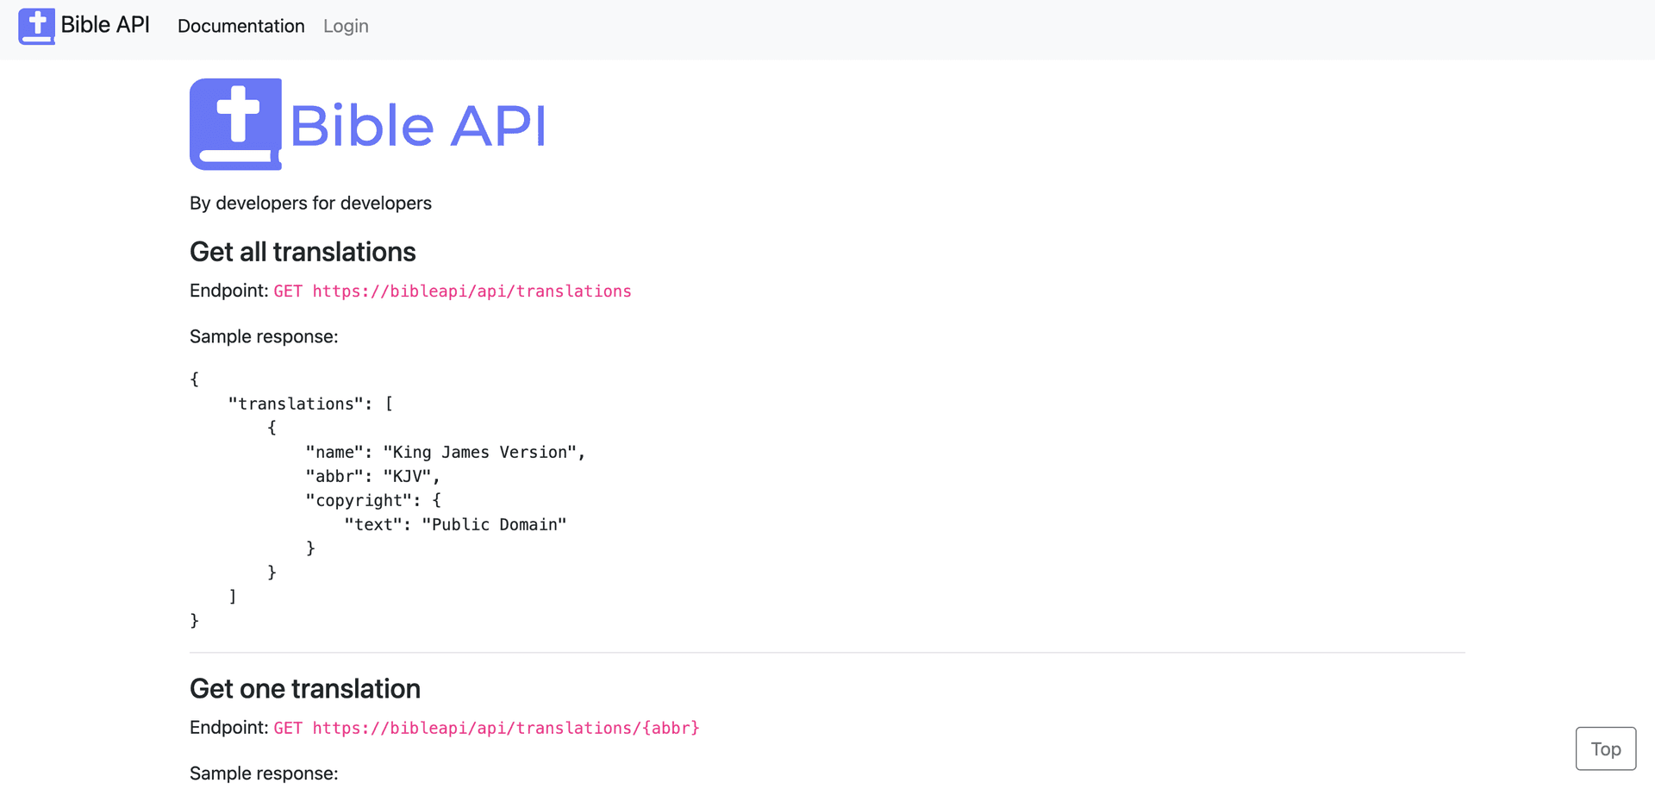1655x789 pixels.
Task: Click the first 'Sample response:' label
Action: pos(264,336)
